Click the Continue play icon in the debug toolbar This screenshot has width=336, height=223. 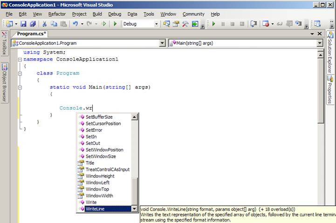213,24
